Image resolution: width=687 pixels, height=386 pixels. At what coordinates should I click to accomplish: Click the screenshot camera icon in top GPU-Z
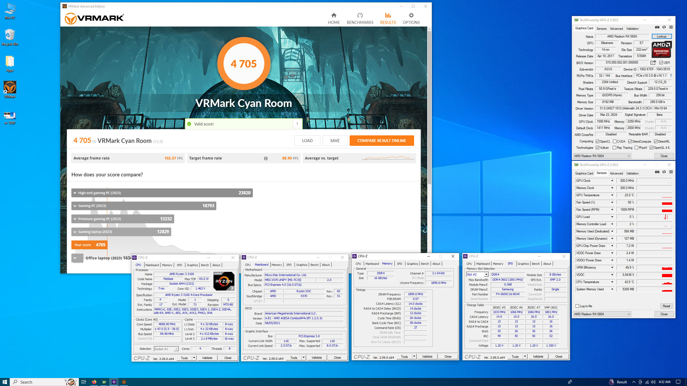(x=657, y=27)
